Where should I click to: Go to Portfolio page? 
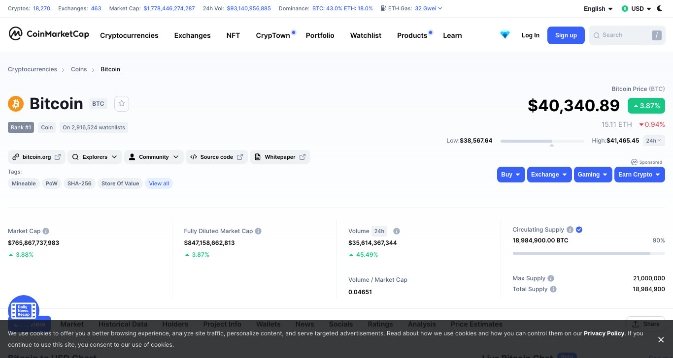tap(320, 35)
